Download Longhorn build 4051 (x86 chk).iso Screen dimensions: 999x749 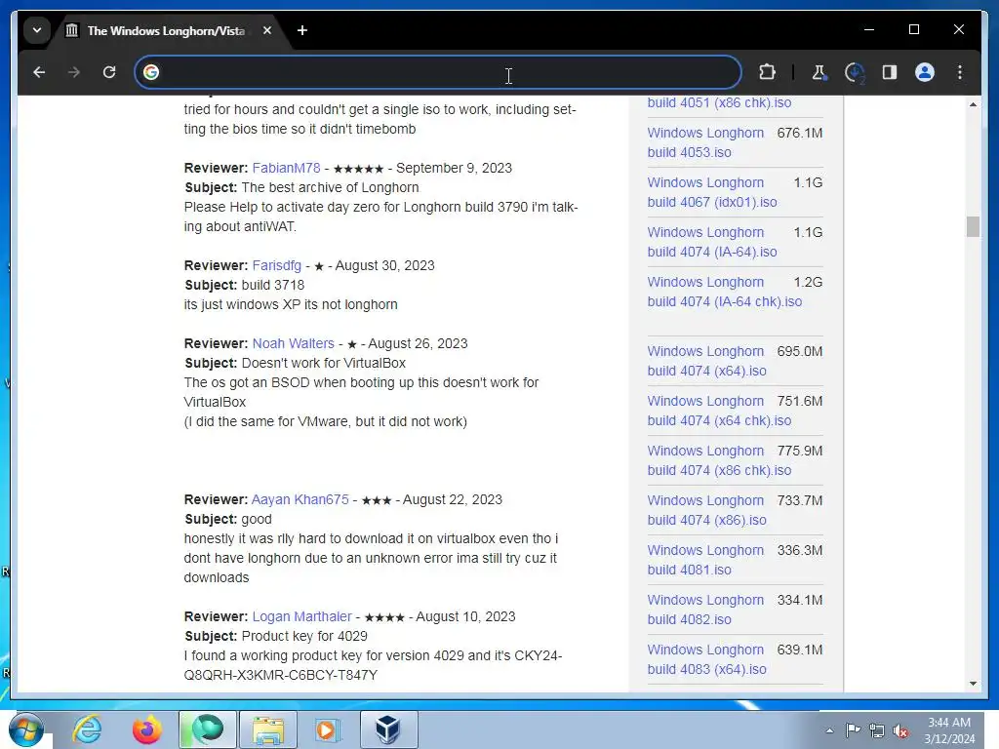tap(719, 103)
